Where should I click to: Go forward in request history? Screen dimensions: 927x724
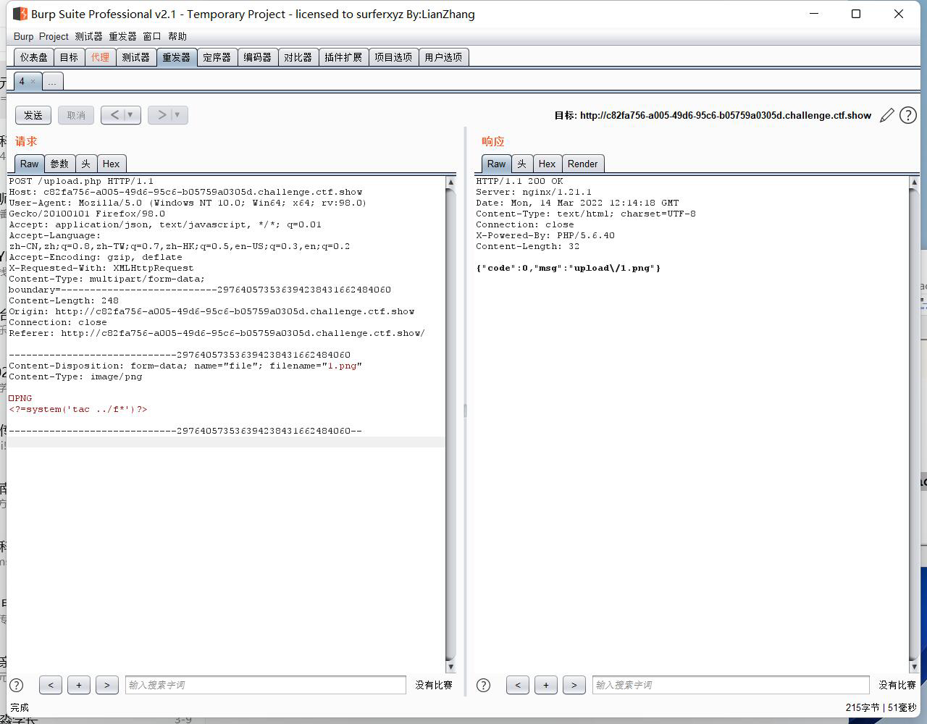pyautogui.click(x=162, y=115)
